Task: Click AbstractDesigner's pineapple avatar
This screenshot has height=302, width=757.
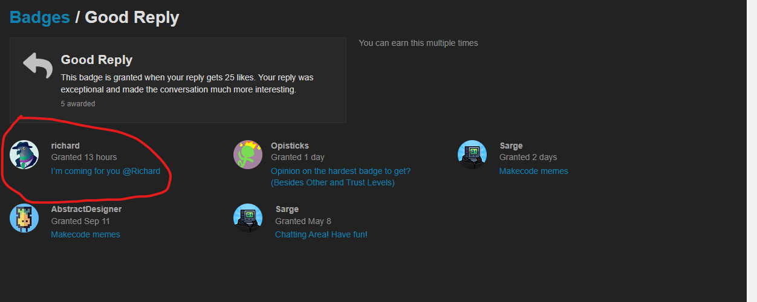Action: [25, 218]
